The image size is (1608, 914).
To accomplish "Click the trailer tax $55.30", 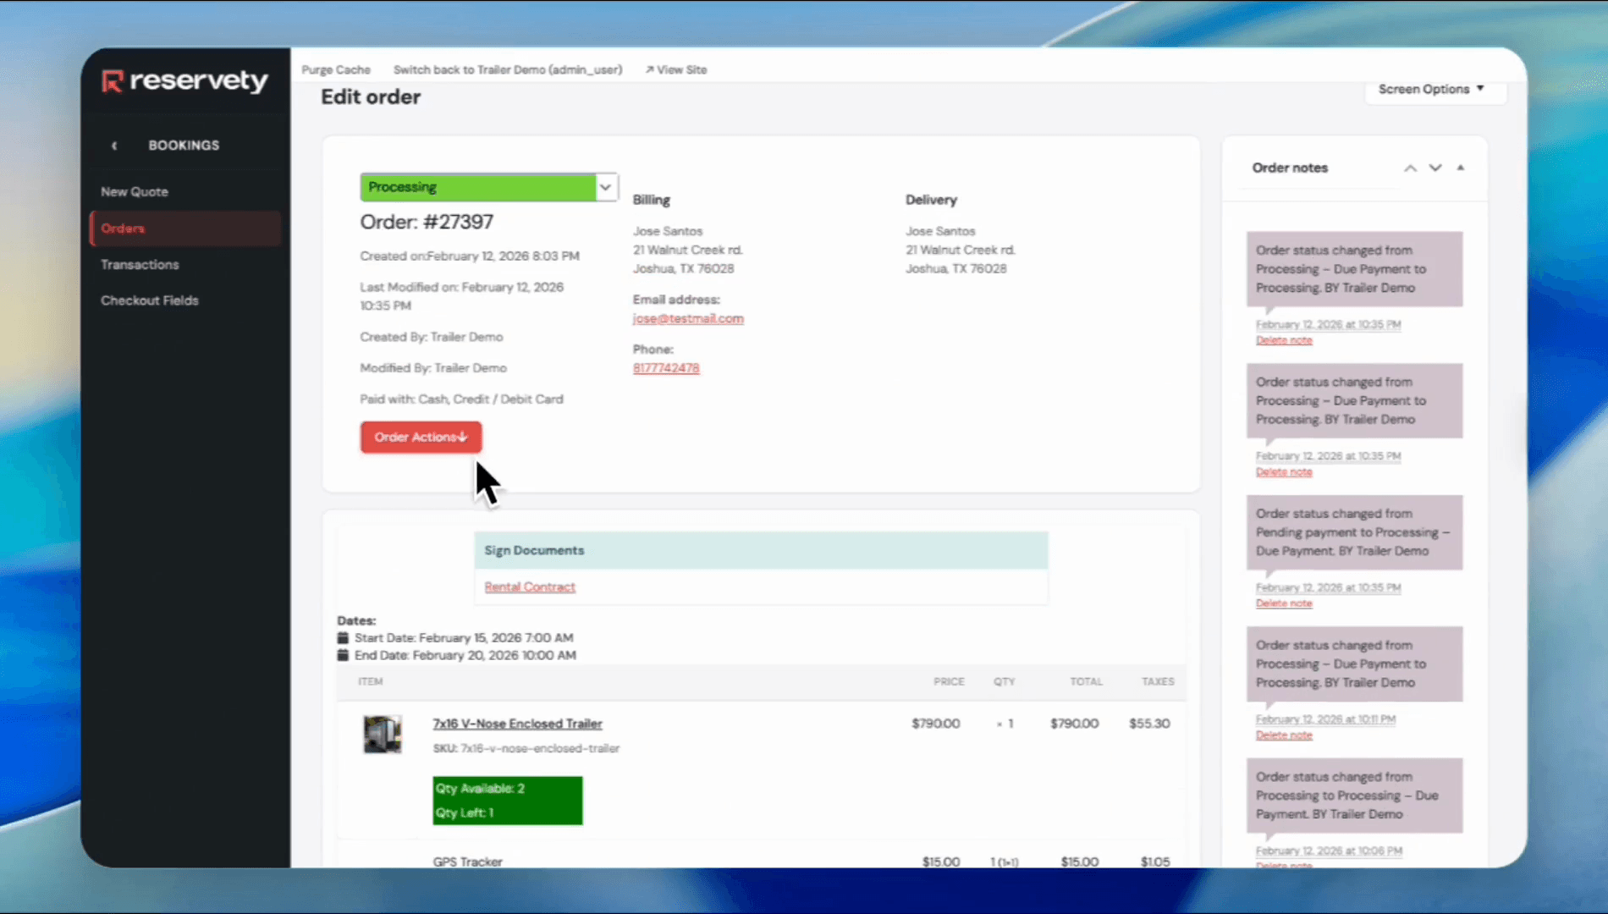I will [x=1149, y=724].
